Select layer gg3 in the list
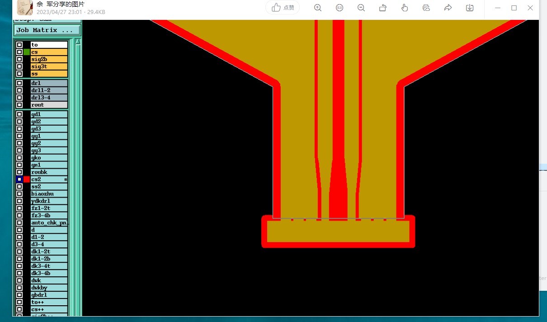 [x=49, y=151]
